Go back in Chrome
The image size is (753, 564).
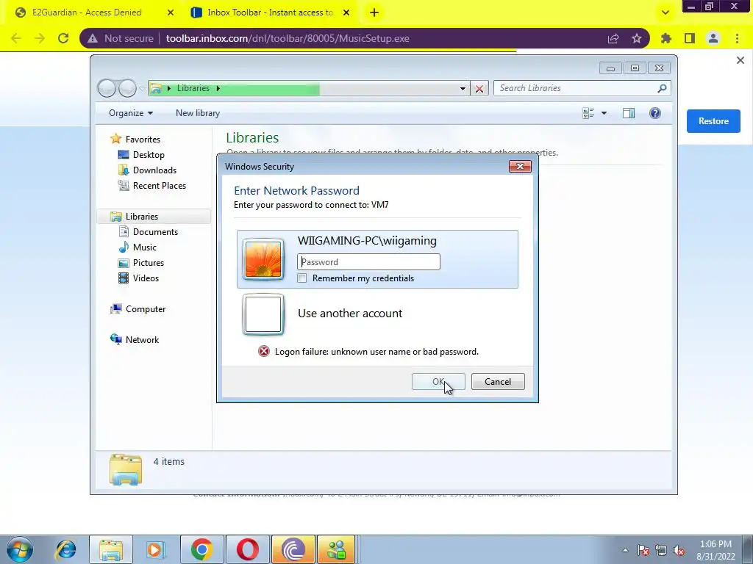tap(16, 38)
